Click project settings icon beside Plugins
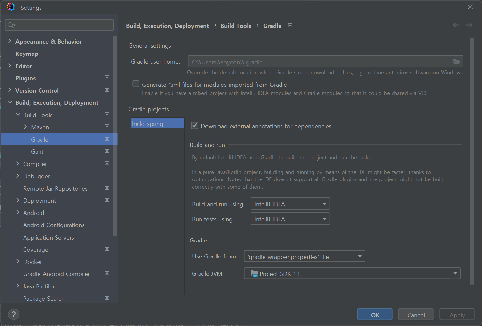482x326 pixels. coord(107,77)
